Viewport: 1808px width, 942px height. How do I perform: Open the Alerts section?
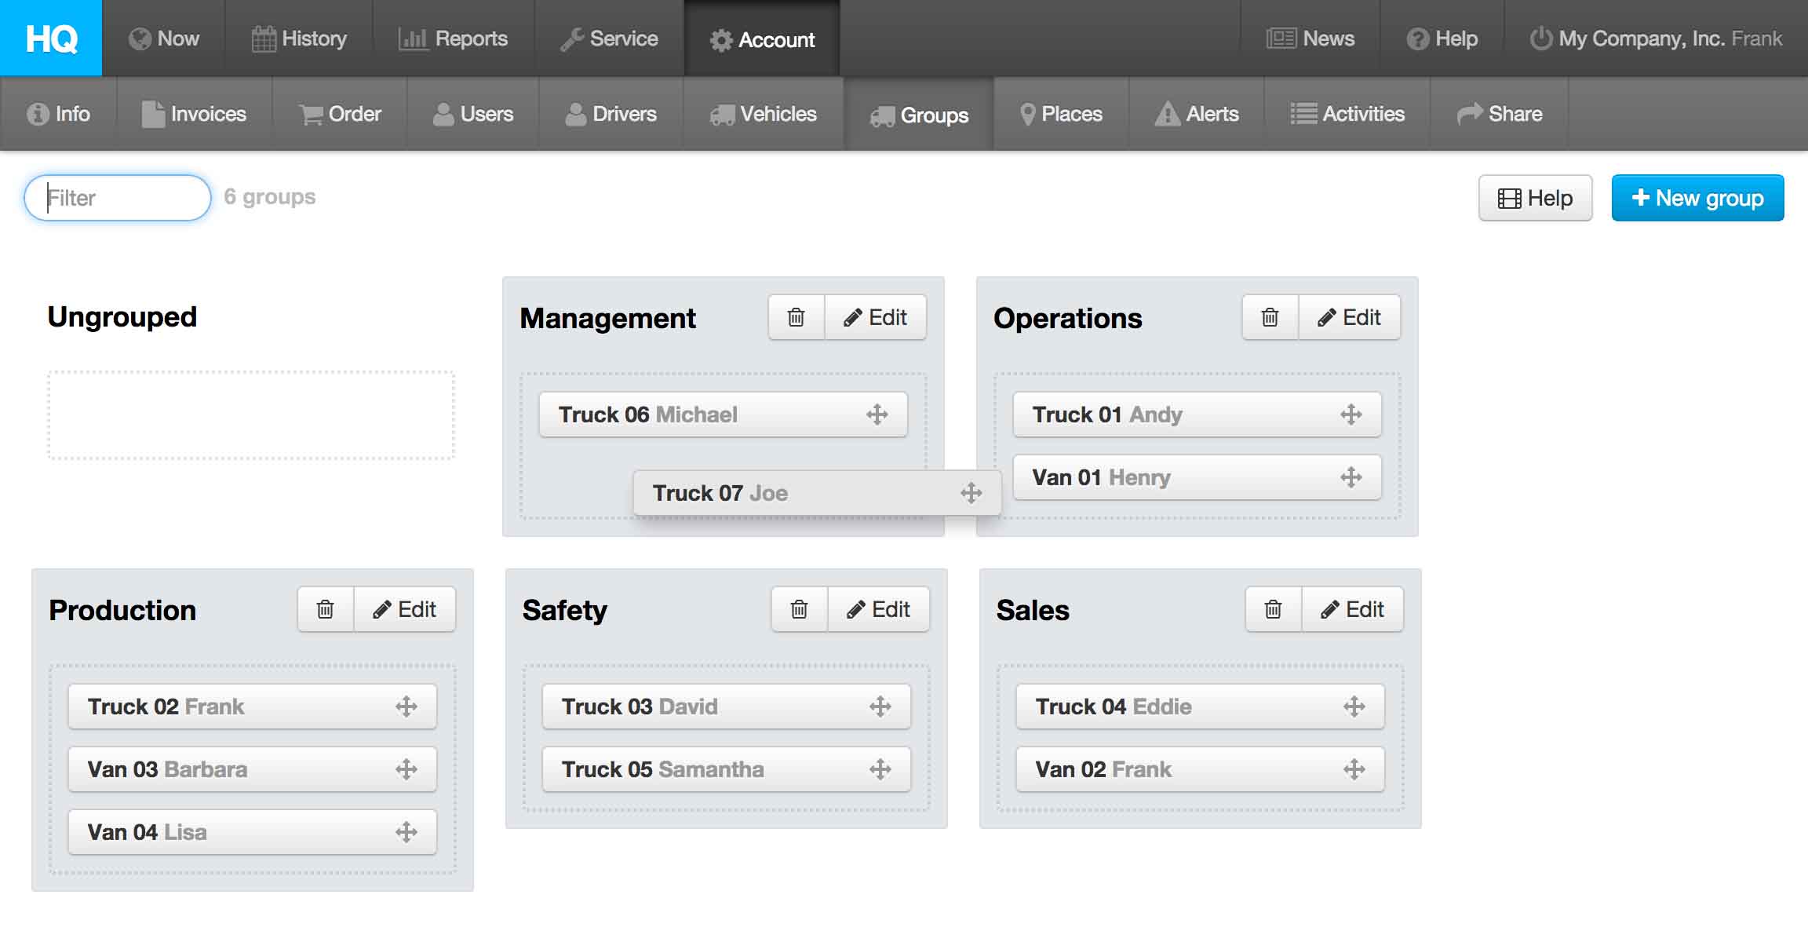coord(1197,114)
